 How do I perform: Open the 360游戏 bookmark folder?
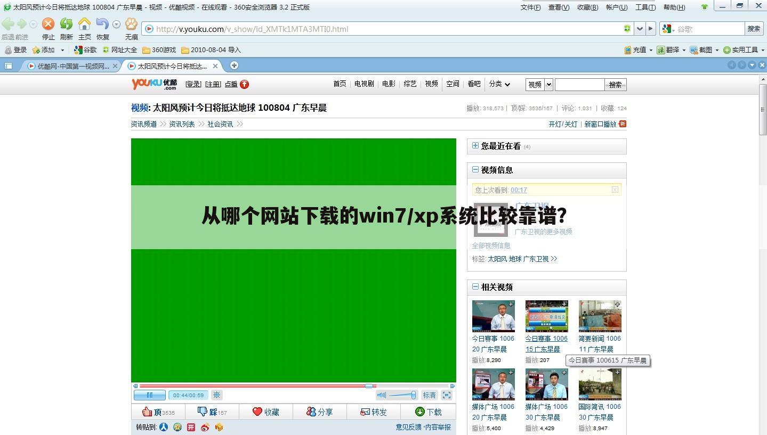(159, 50)
